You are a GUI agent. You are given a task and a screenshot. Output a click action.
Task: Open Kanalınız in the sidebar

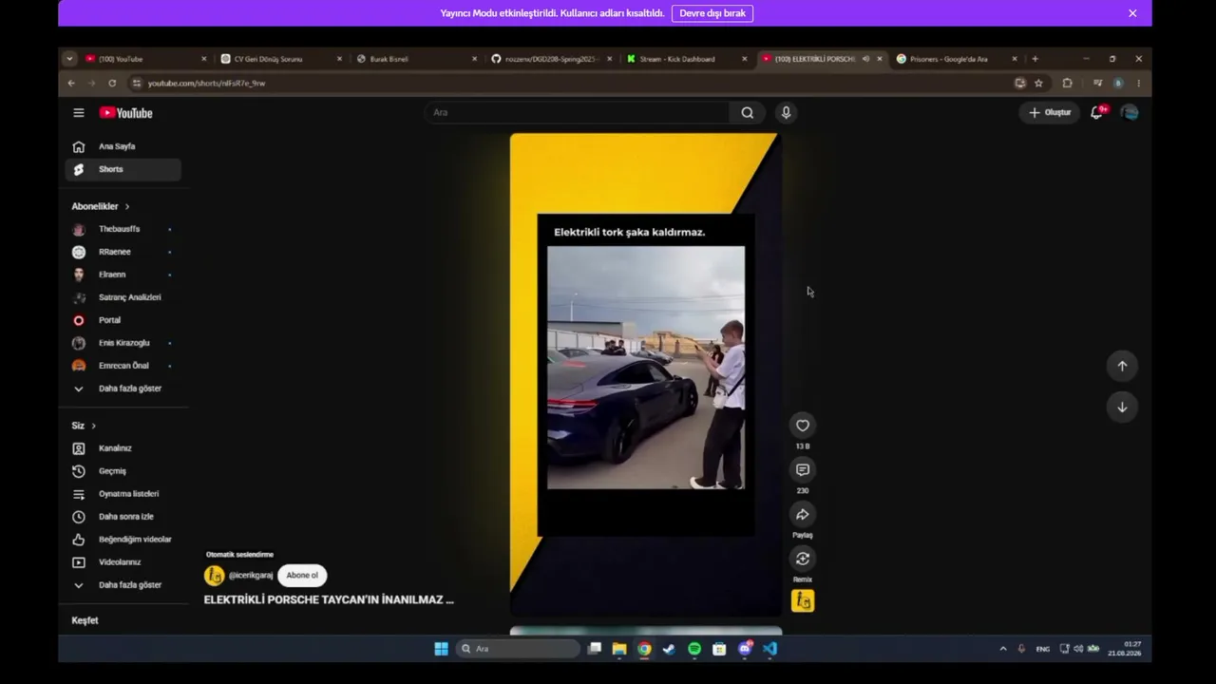pyautogui.click(x=123, y=448)
